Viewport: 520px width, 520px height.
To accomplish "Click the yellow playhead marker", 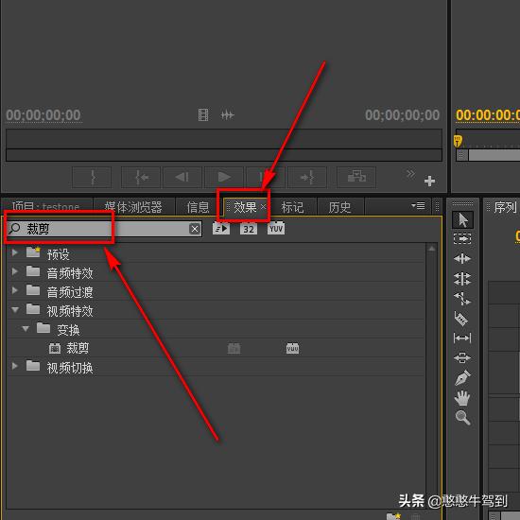I will pyautogui.click(x=458, y=140).
